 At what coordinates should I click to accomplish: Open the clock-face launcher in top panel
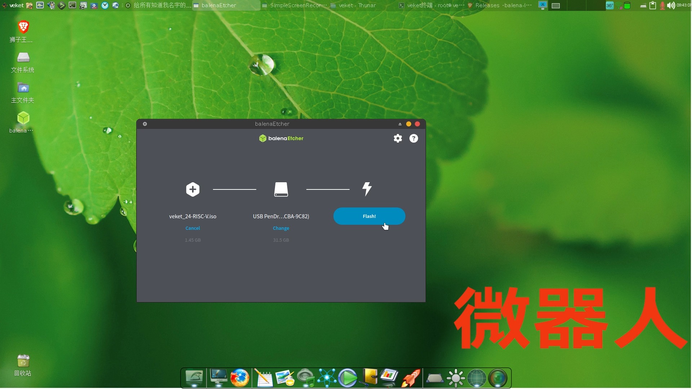(105, 5)
